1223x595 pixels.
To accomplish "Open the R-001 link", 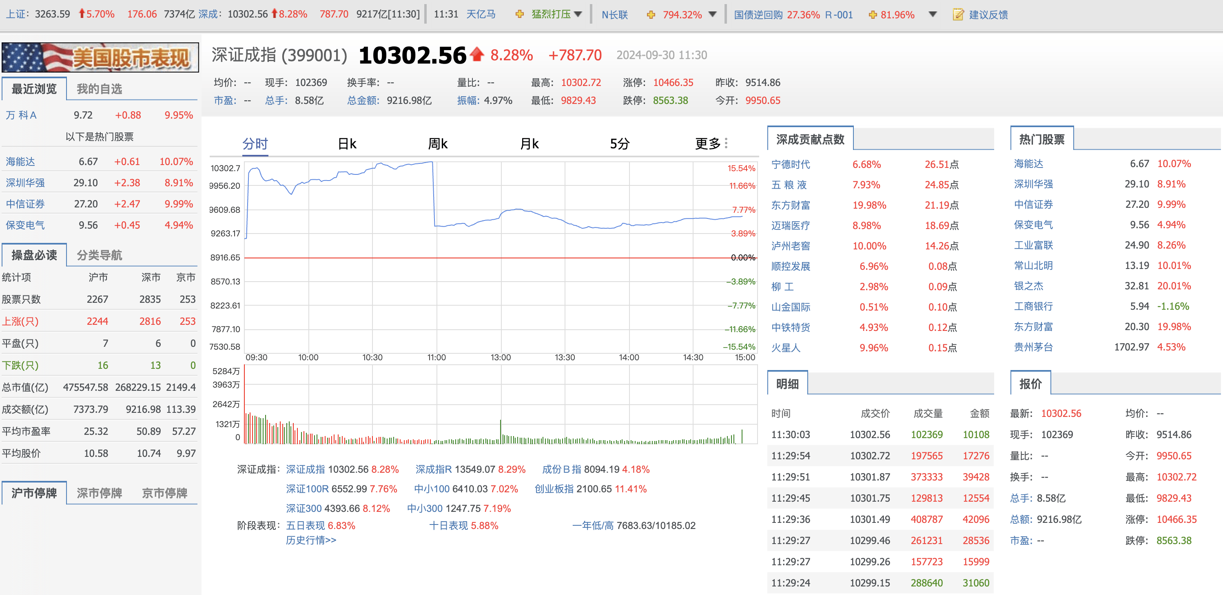I will pyautogui.click(x=839, y=15).
